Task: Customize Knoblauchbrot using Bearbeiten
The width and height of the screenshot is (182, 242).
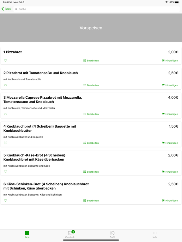Action: pos(91,143)
